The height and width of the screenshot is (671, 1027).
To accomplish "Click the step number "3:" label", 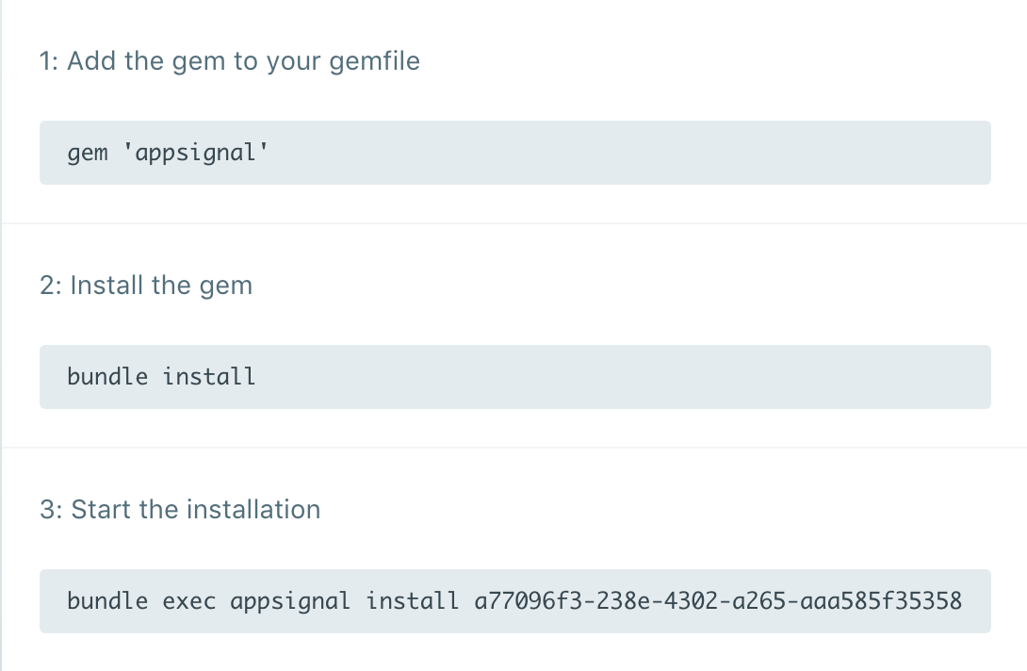I will pos(51,510).
